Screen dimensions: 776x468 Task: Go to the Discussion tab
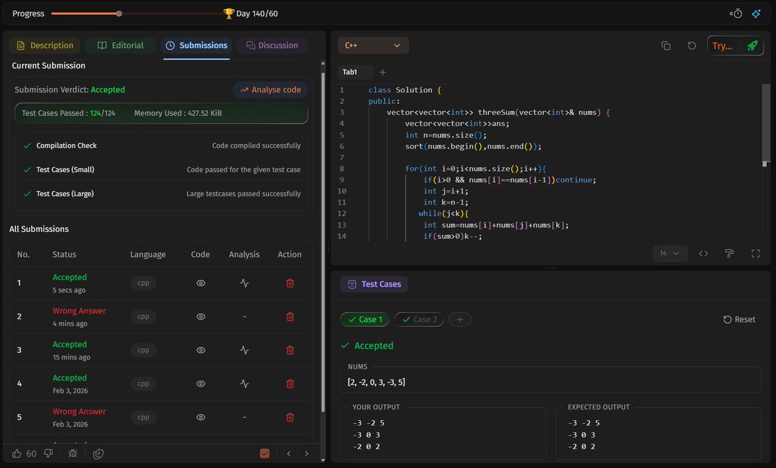point(272,45)
